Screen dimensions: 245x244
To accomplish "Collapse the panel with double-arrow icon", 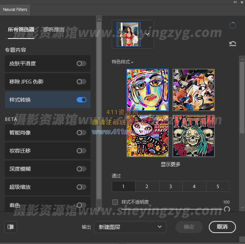I will pyautogui.click(x=234, y=2).
